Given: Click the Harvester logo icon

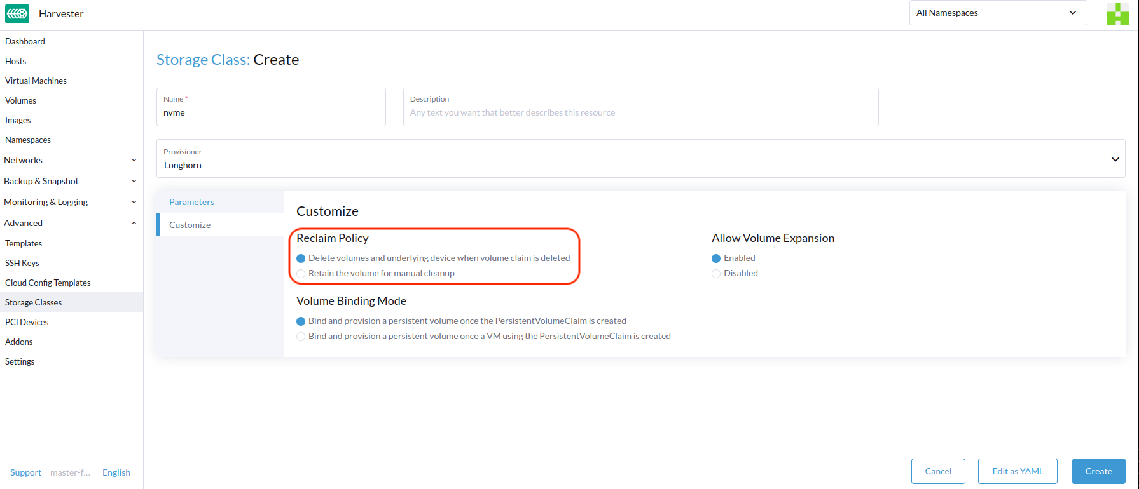Looking at the screenshot, I should pos(17,13).
